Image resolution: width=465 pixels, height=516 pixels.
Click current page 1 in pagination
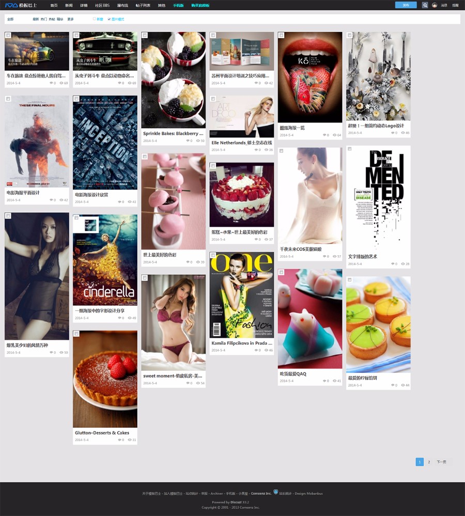420,462
